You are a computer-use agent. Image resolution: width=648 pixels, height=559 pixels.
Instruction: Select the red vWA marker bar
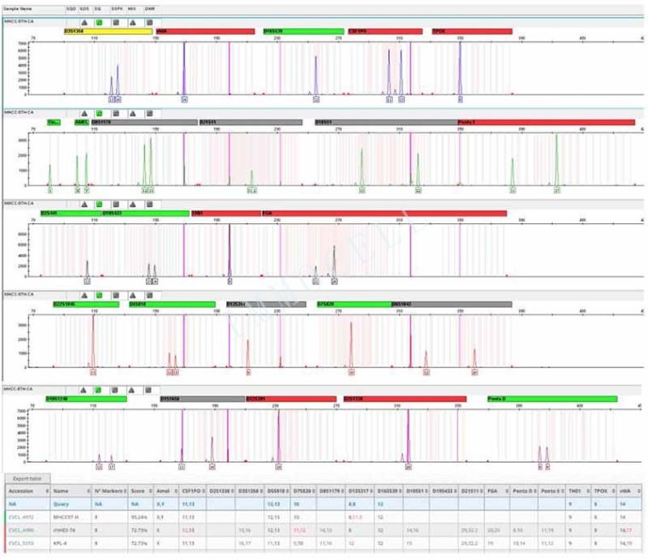(205, 32)
